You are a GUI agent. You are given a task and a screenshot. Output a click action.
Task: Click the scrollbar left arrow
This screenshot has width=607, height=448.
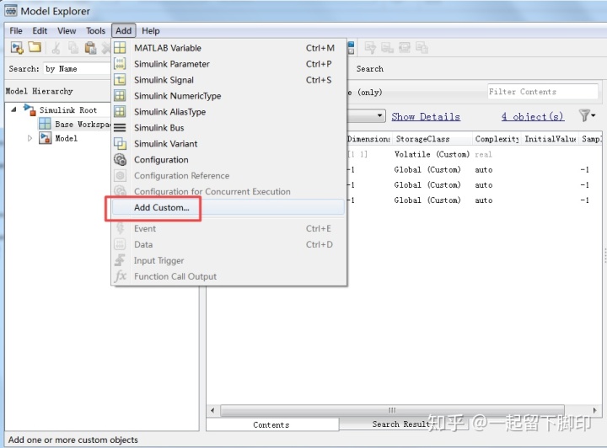coord(212,410)
